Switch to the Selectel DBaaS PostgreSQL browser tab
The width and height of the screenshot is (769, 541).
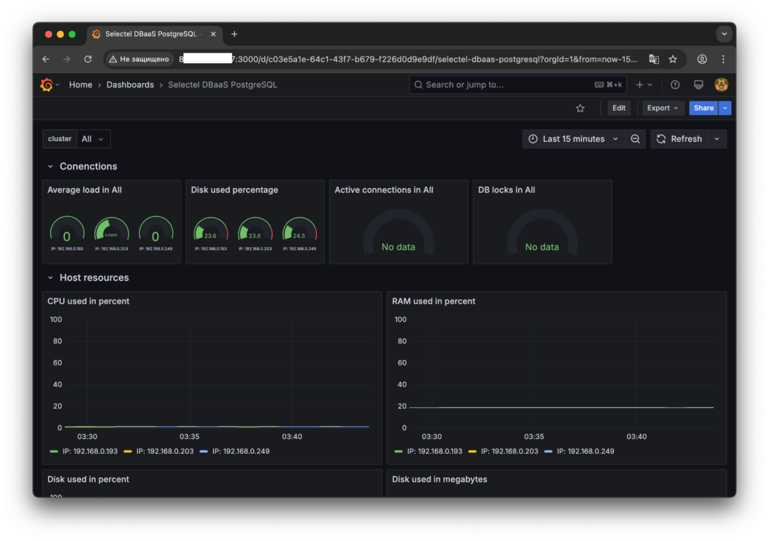[150, 34]
